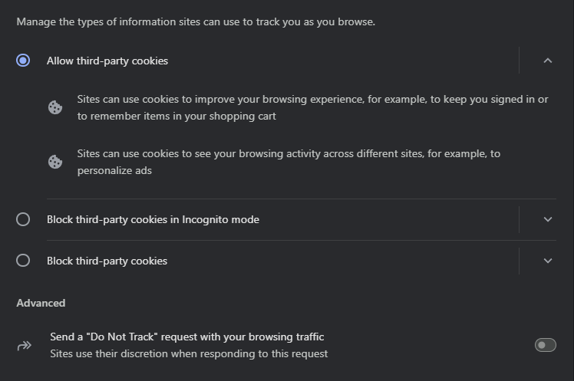Expand Block third-party cookies in Incognito details
The image size is (574, 381).
548,219
